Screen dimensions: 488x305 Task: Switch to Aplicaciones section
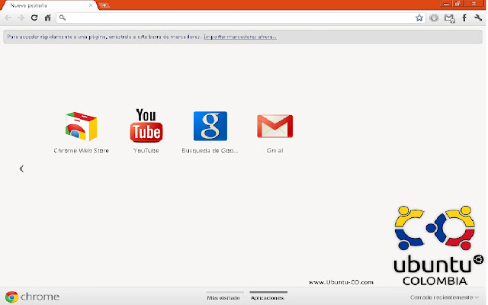tap(268, 297)
